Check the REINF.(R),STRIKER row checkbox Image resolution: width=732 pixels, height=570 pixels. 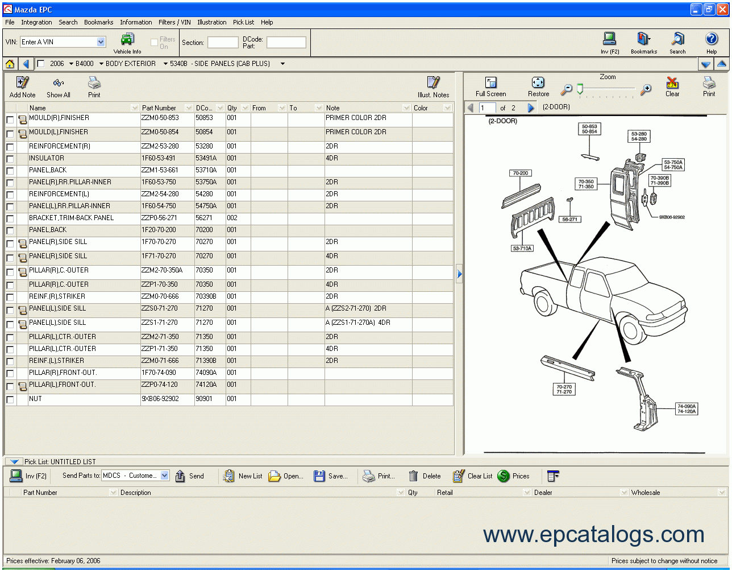10,298
